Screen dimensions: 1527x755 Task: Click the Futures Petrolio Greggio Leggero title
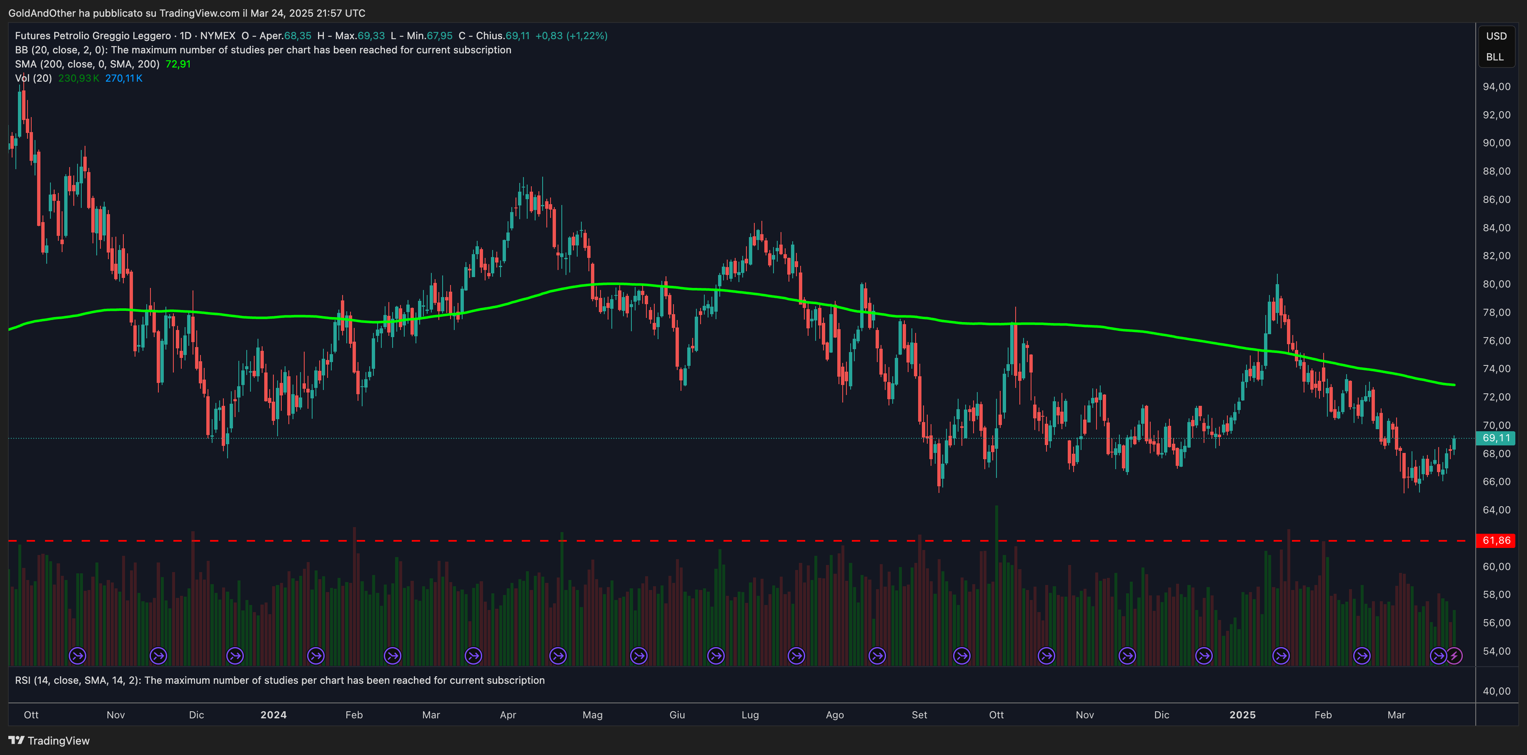[x=93, y=35]
